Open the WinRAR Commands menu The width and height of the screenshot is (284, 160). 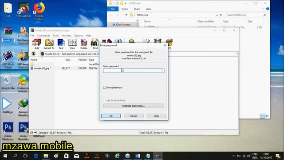[x=43, y=36]
